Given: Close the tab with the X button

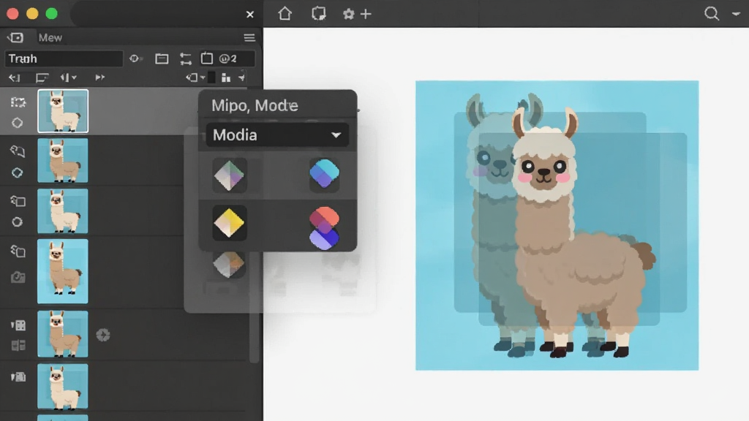Looking at the screenshot, I should tap(250, 15).
